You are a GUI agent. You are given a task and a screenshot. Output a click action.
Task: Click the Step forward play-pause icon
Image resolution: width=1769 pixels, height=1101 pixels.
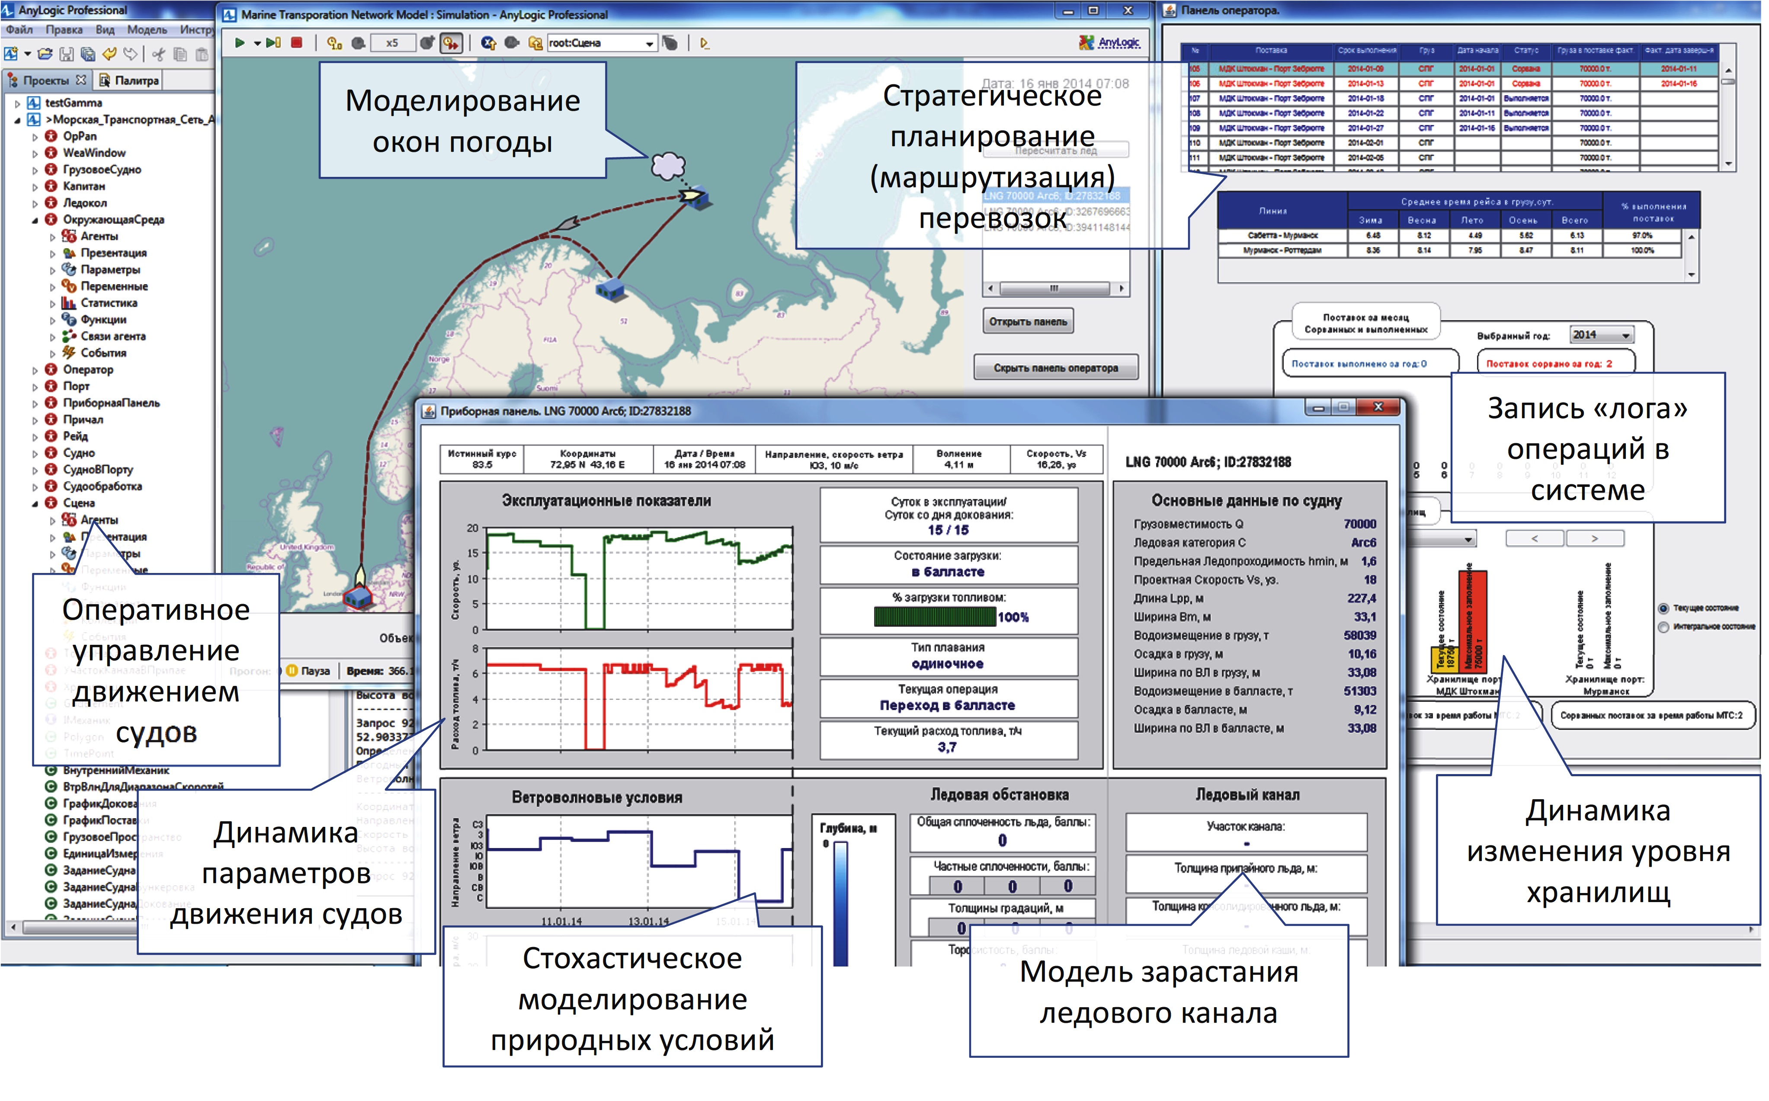pos(274,43)
